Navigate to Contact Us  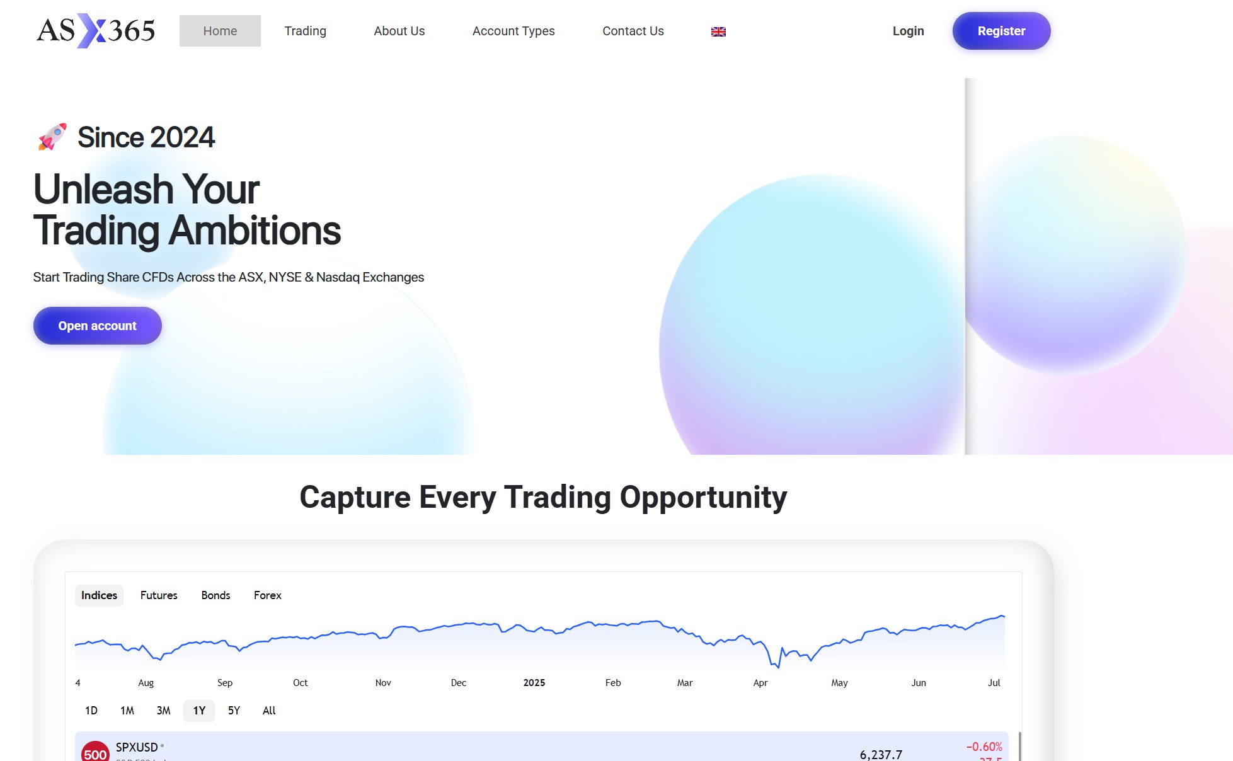(x=633, y=31)
